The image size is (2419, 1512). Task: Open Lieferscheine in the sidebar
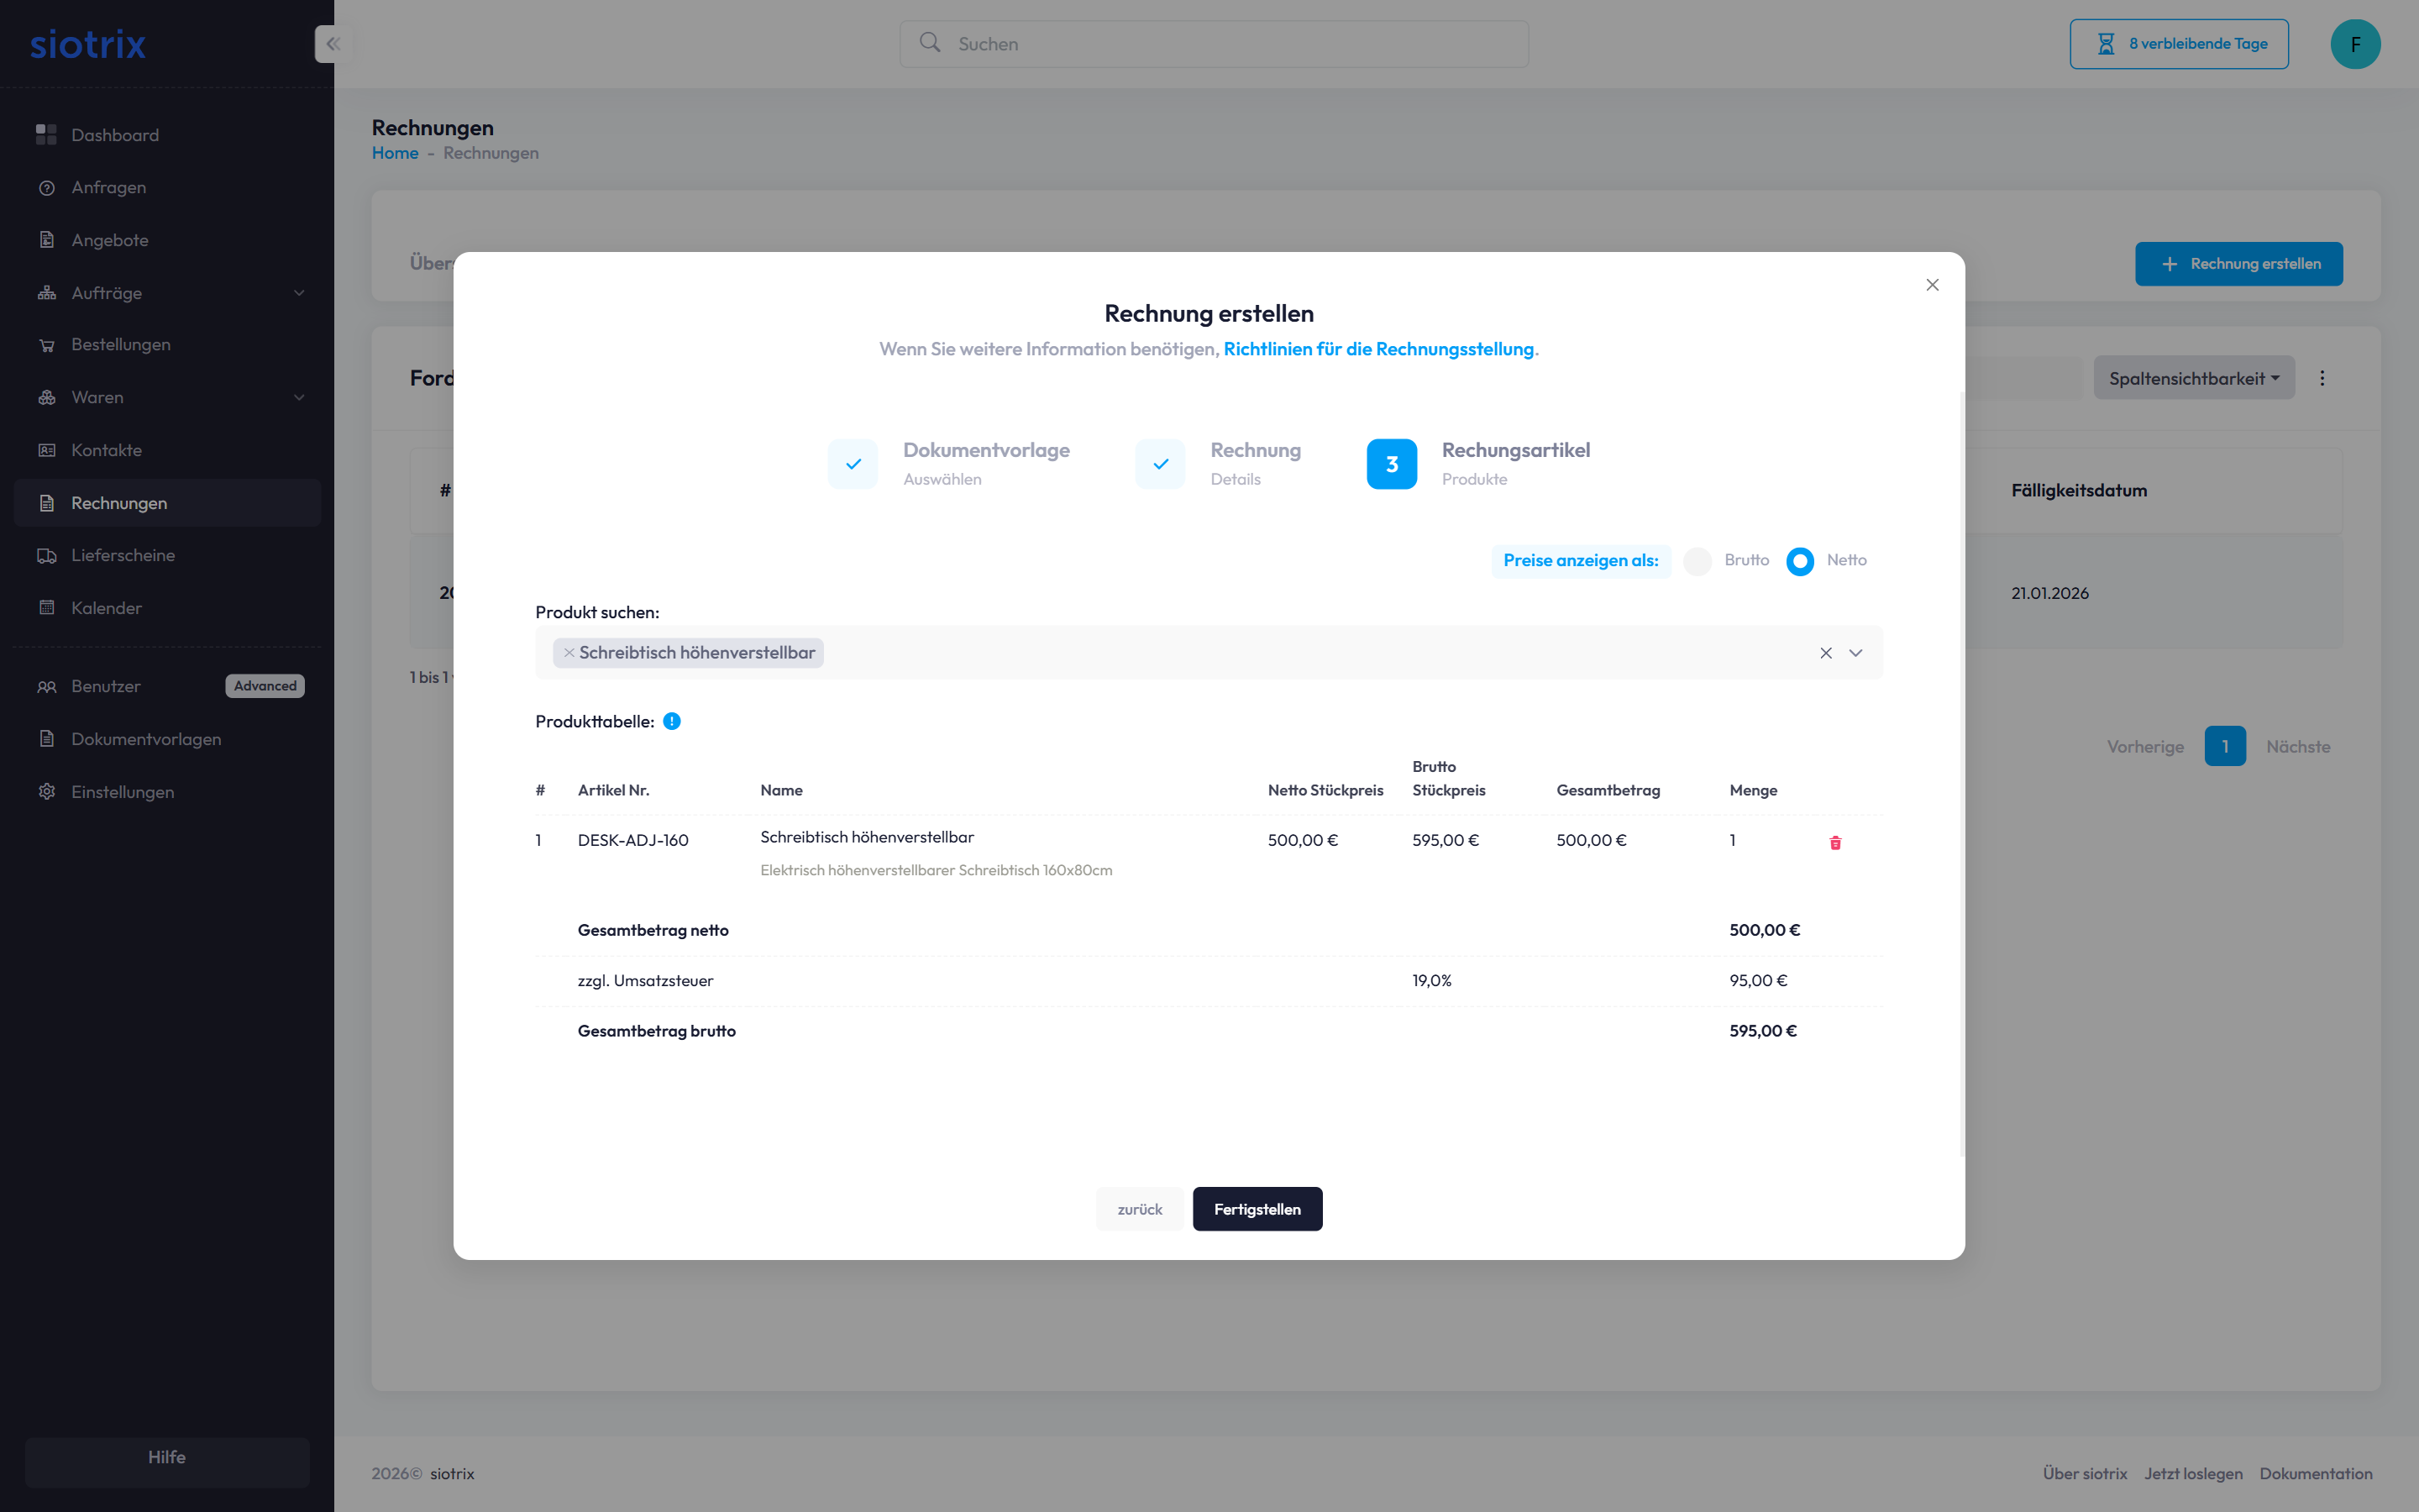click(123, 555)
